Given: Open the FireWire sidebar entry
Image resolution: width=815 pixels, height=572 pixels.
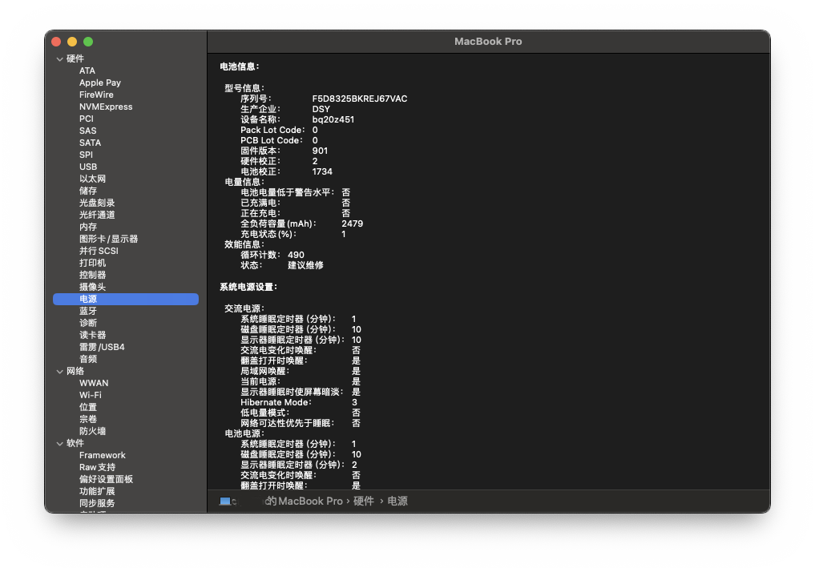Looking at the screenshot, I should tap(96, 95).
